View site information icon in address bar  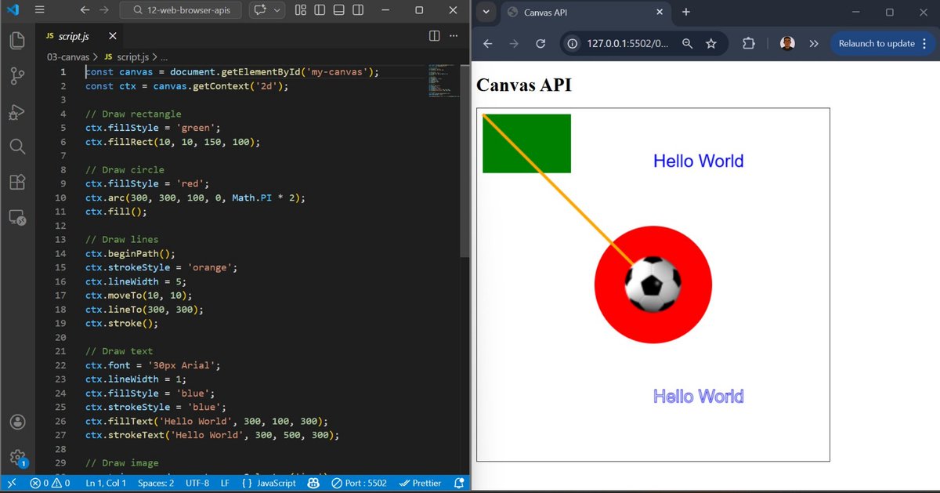(x=573, y=44)
